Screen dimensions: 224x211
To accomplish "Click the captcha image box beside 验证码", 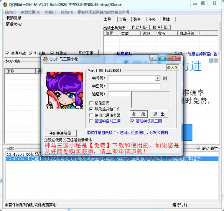I will click(x=151, y=99).
